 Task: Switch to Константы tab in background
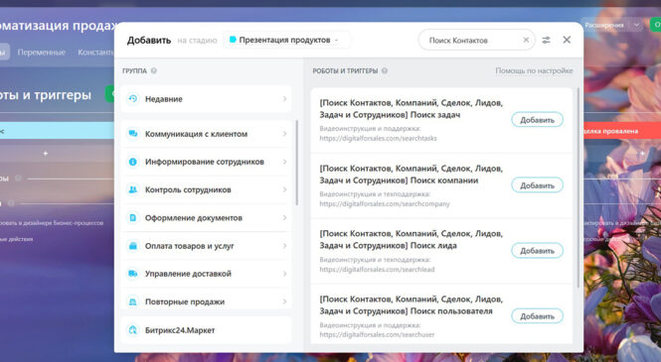95,53
